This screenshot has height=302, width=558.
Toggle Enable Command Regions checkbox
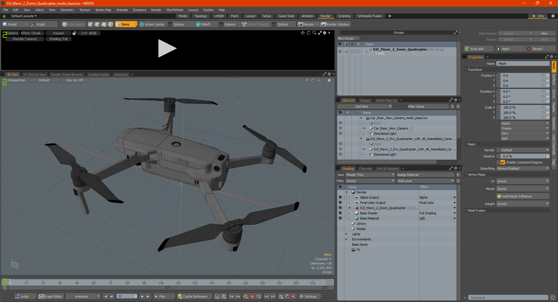(x=503, y=162)
